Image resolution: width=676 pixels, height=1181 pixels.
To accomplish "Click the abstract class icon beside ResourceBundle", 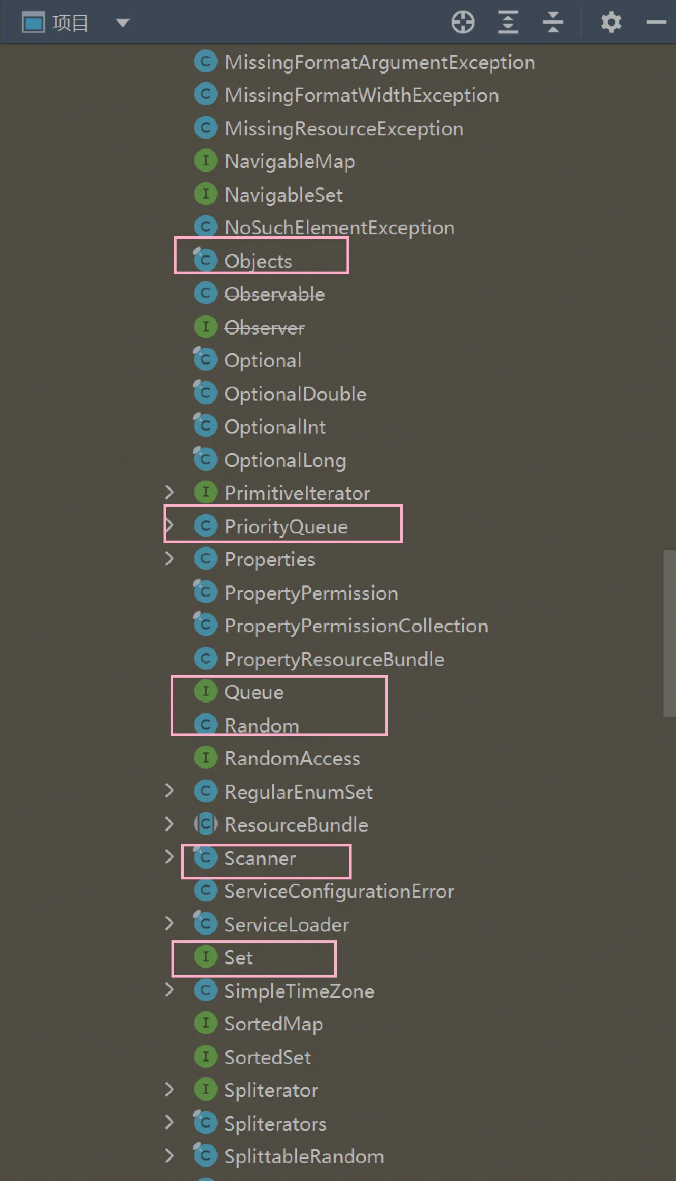I will pyautogui.click(x=206, y=824).
